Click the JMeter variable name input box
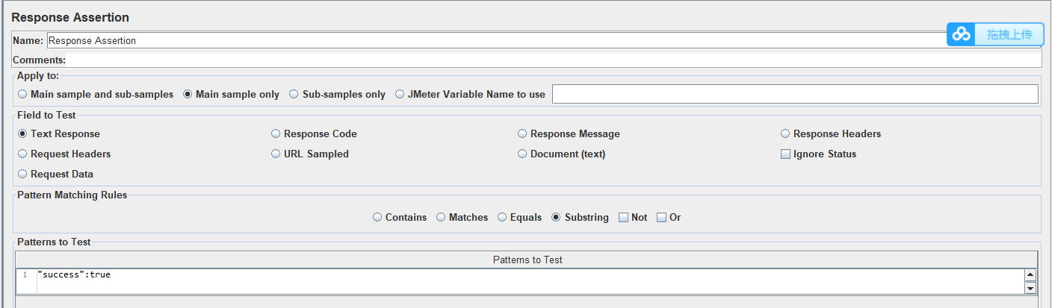Viewport: 1052px width, 308px height. pyautogui.click(x=794, y=94)
